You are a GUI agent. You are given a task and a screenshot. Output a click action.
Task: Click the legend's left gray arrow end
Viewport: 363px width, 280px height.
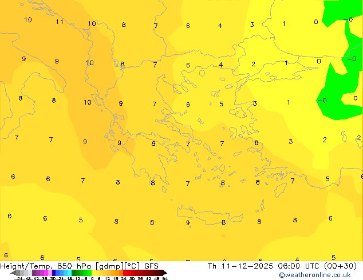pos(13,273)
